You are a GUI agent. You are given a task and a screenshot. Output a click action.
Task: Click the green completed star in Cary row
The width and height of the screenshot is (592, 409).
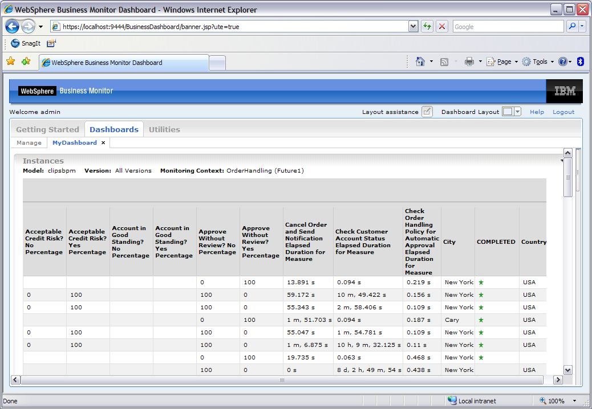pyautogui.click(x=481, y=320)
